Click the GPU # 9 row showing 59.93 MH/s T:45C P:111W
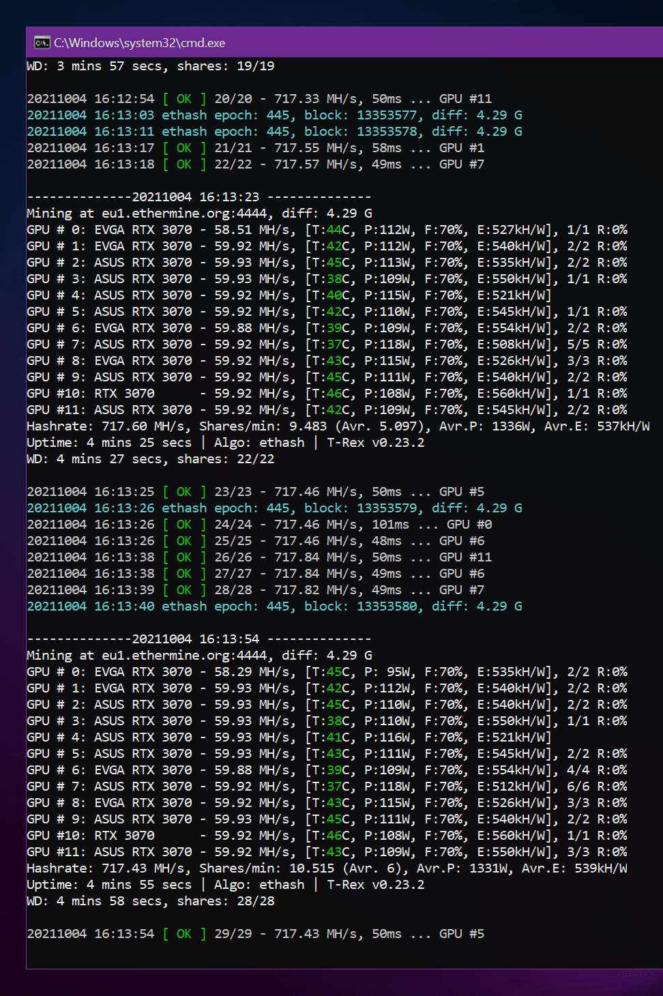Viewport: 663px width, 996px height. [327, 819]
